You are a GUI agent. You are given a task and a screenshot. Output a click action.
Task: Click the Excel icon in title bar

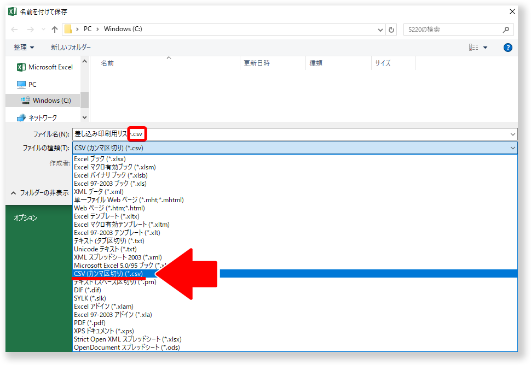coord(13,11)
